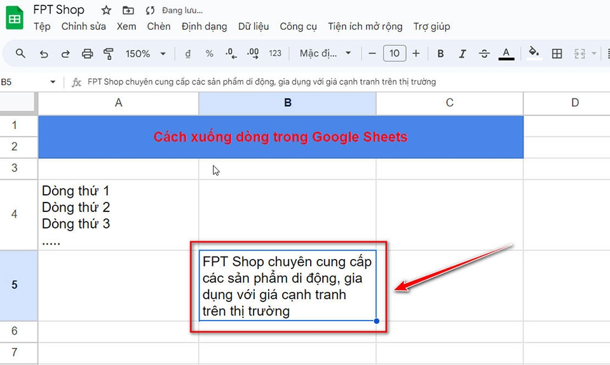Check the saving status sync icon
The image size is (610, 365).
150,11
